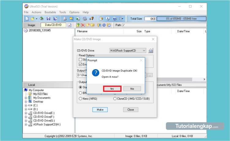Expand the CD/DVD Drive(F:) node
Image resolution: width=230 pixels, height=141 pixels.
26,117
